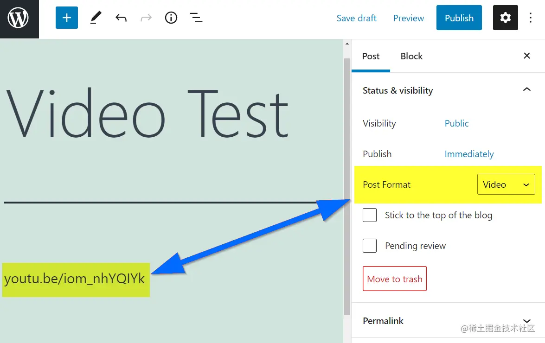The height and width of the screenshot is (343, 545).
Task: Open the Post Format dropdown set to Video
Action: pyautogui.click(x=506, y=184)
